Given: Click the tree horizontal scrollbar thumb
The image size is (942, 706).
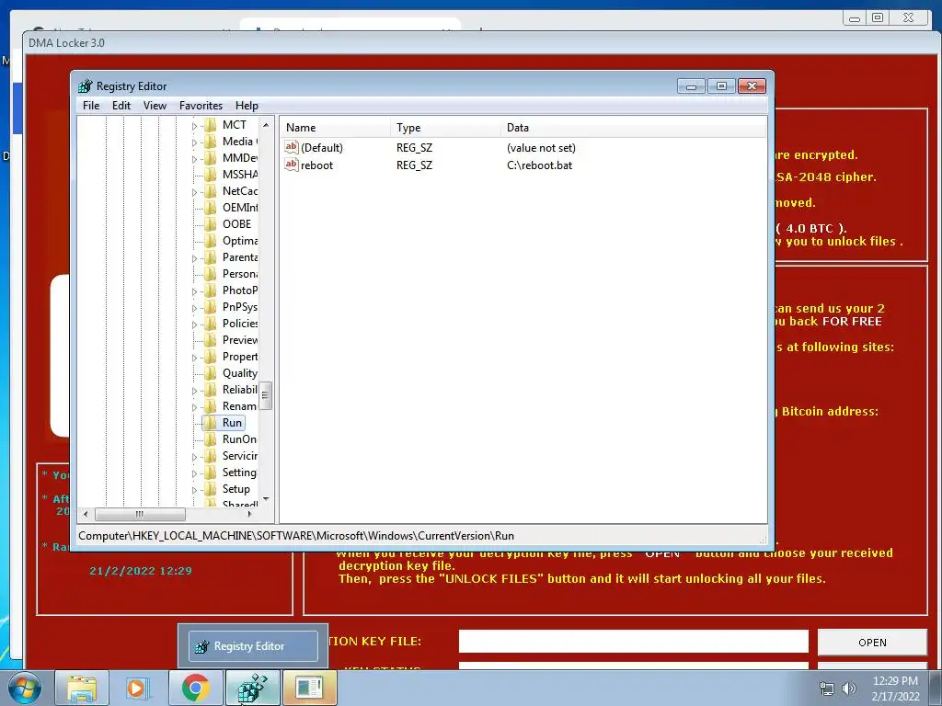Looking at the screenshot, I should (140, 515).
